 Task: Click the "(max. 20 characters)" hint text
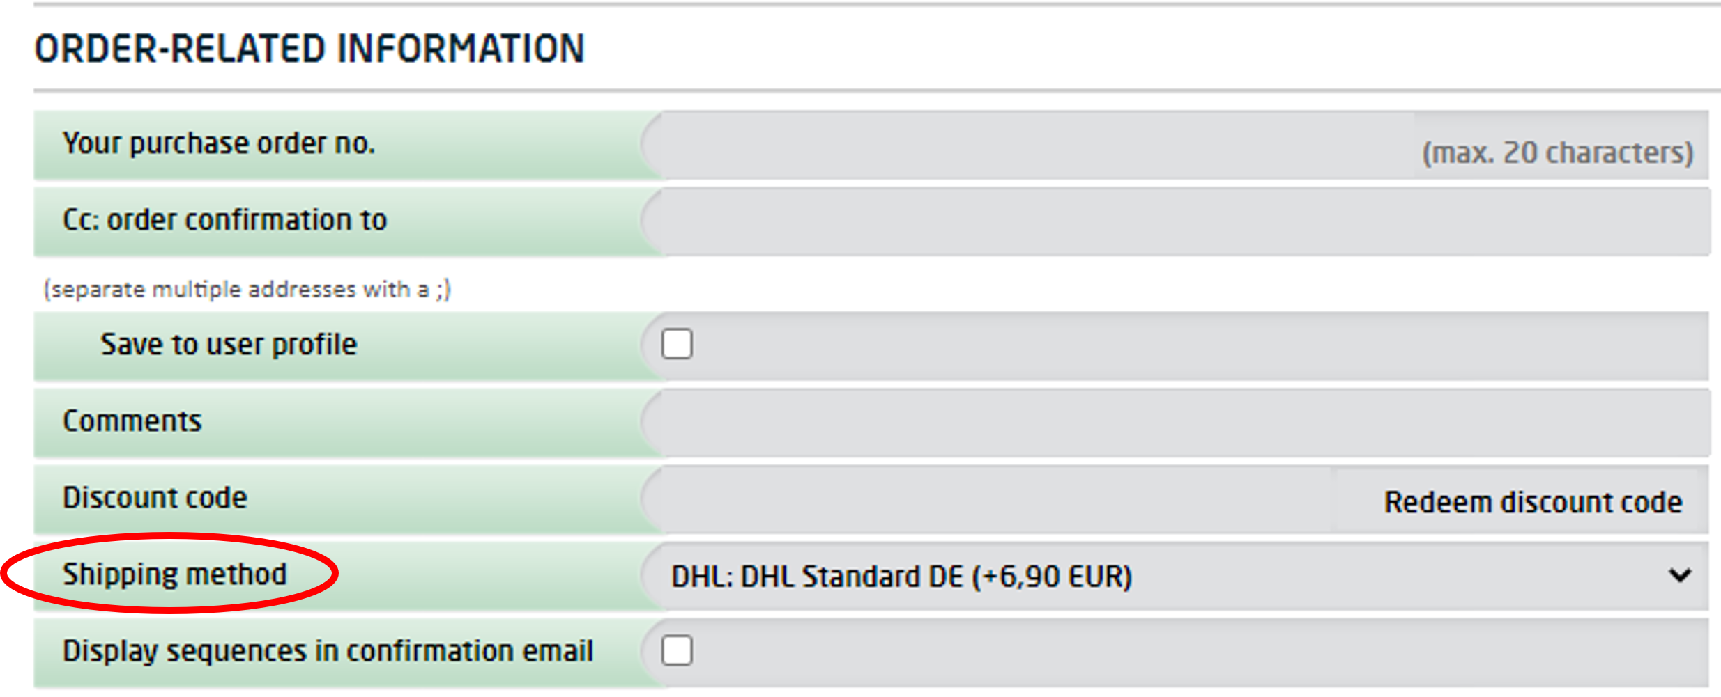(1557, 152)
